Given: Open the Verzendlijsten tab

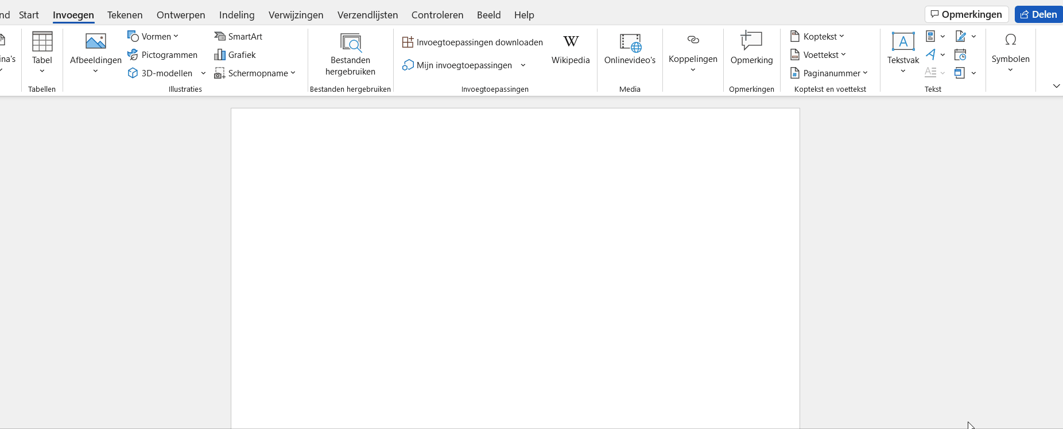Looking at the screenshot, I should (367, 15).
